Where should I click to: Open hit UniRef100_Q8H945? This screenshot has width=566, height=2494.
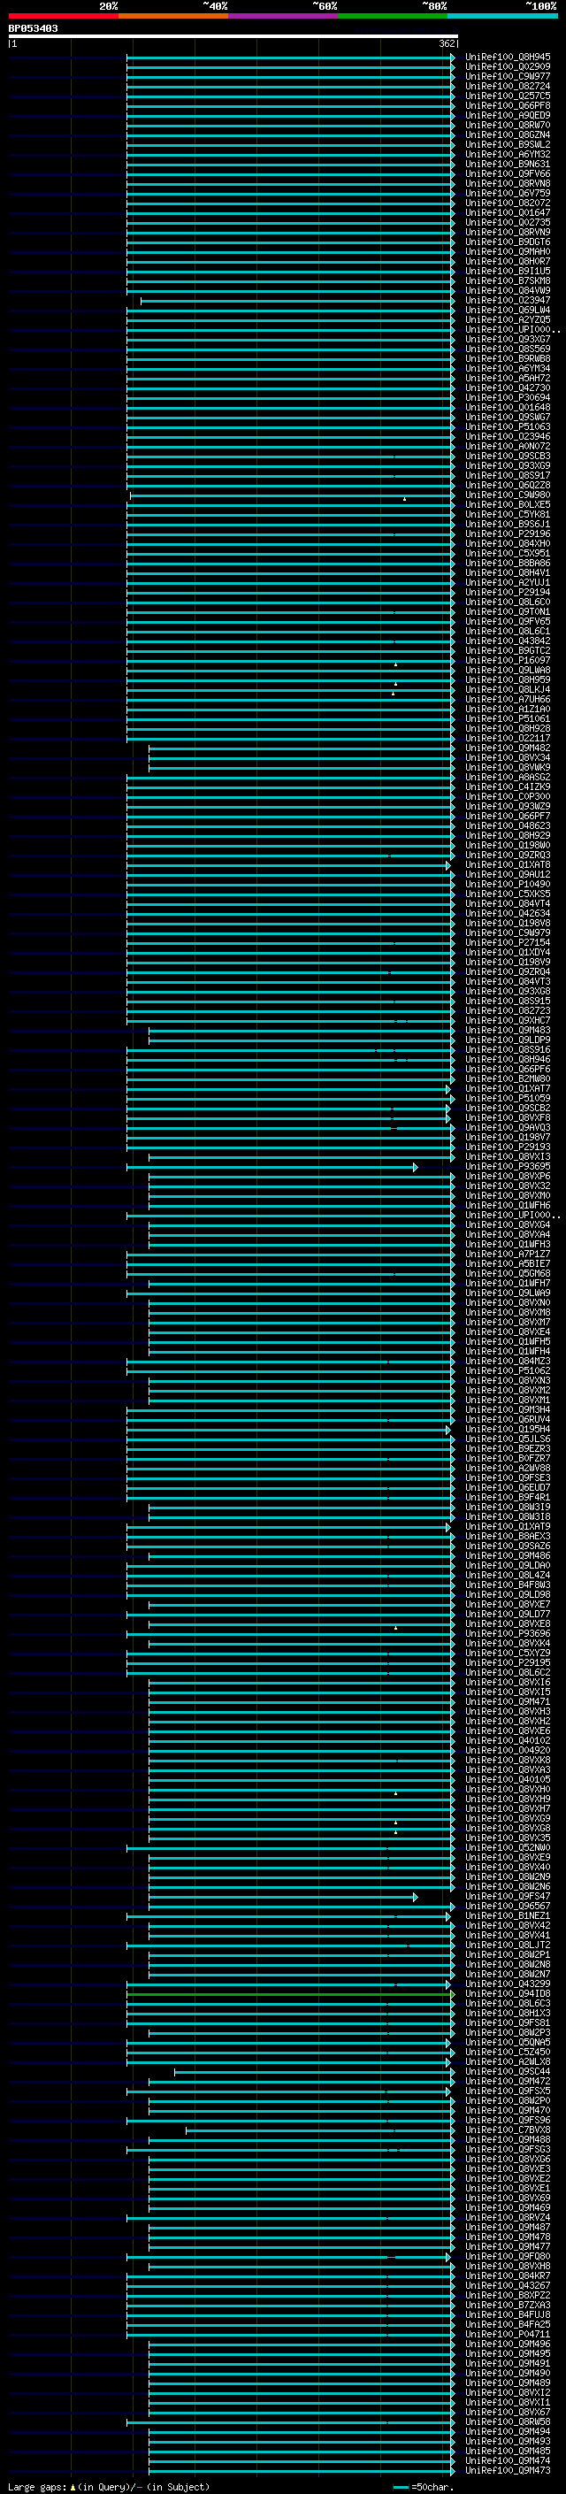508,58
